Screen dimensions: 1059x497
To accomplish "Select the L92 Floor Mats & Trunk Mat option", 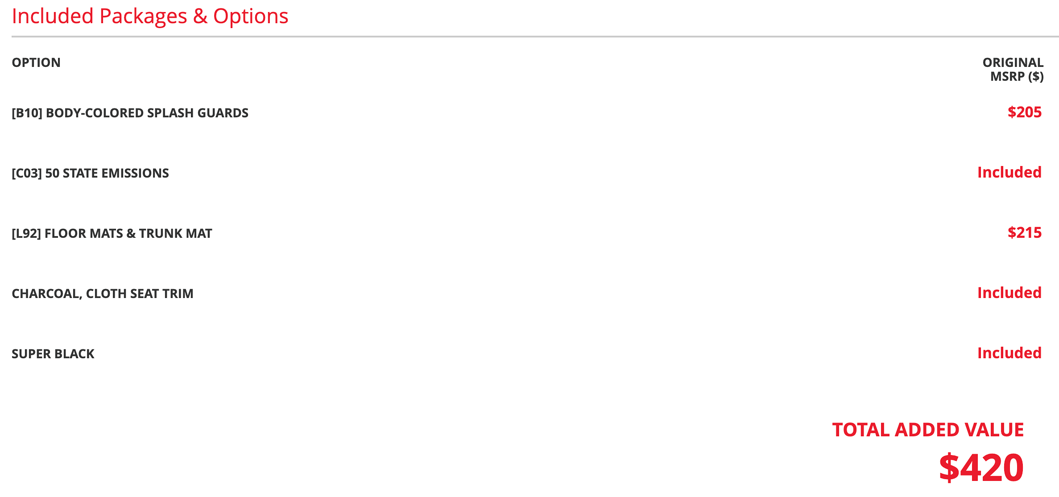I will pos(112,233).
